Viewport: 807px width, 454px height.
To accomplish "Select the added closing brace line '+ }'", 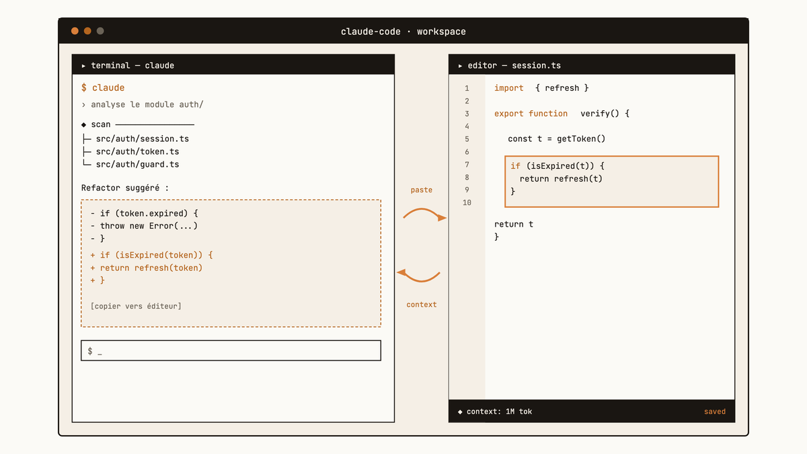I will 98,280.
